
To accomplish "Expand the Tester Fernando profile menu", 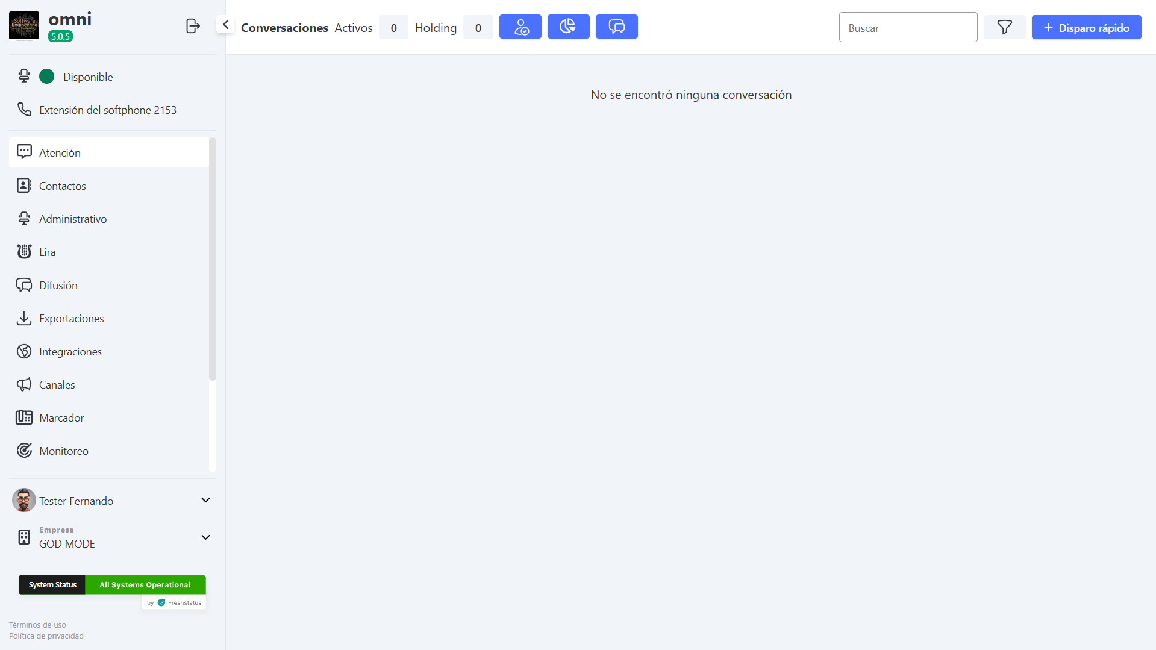I will pos(205,500).
